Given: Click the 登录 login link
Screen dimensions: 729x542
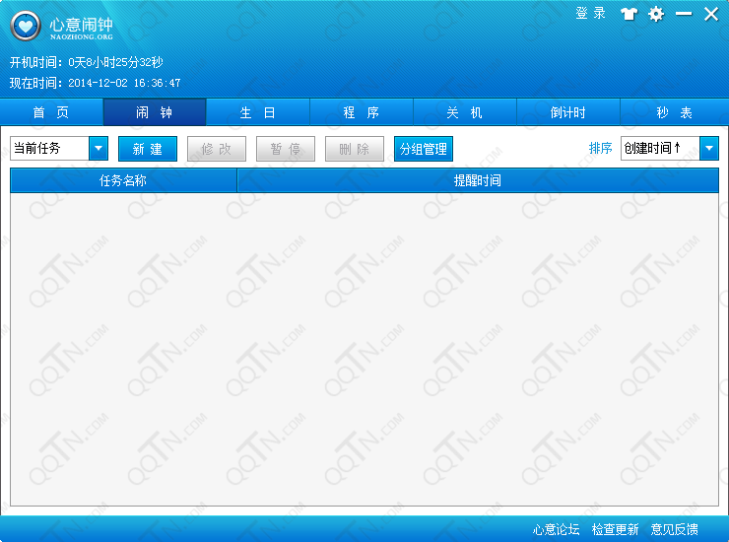Looking at the screenshot, I should coord(590,14).
